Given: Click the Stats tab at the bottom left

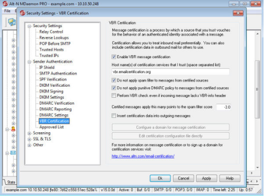Looking at the screenshot, I should pos(11,182).
